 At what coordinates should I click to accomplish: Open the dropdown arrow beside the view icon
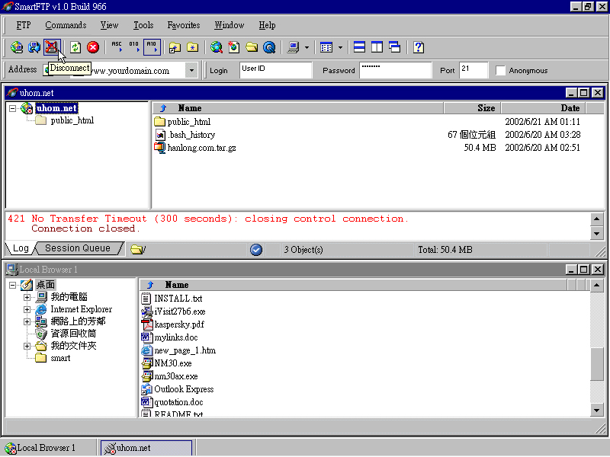[x=340, y=48]
